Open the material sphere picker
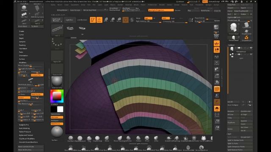The height and width of the screenshot is (152, 271). pos(57,82)
